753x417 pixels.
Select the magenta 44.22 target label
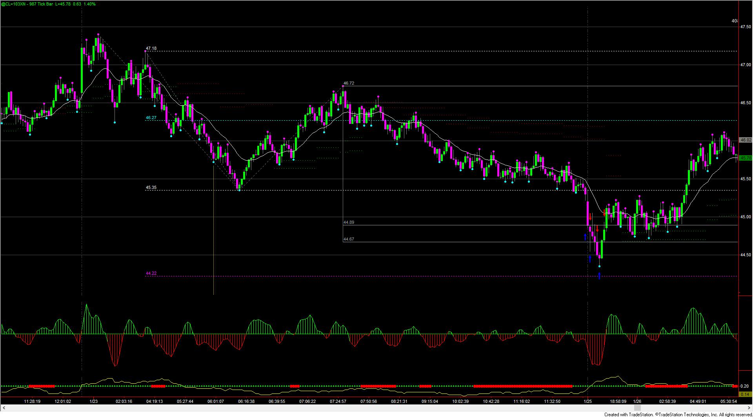click(151, 273)
